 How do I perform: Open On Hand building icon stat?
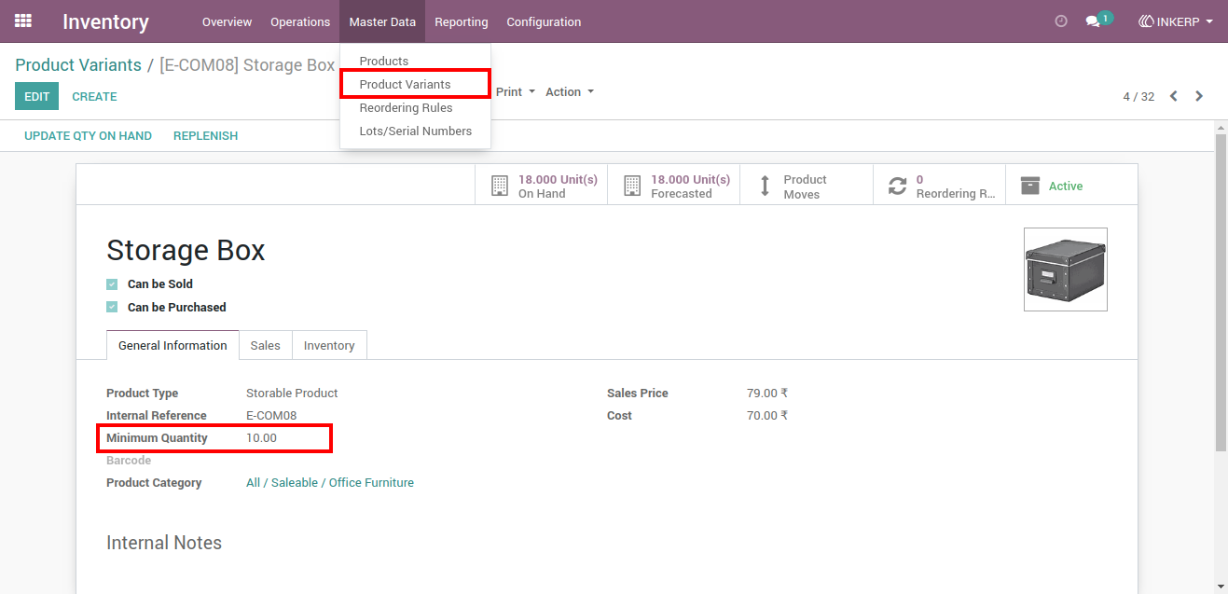tap(500, 186)
